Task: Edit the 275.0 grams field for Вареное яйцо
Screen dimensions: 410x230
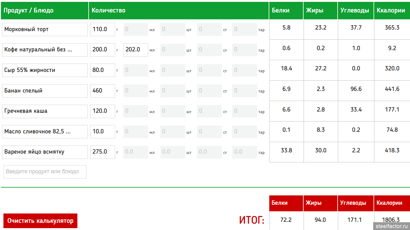Action: pyautogui.click(x=103, y=152)
